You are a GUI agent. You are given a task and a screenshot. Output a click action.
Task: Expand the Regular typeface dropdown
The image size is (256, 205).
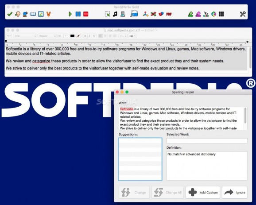point(47,36)
